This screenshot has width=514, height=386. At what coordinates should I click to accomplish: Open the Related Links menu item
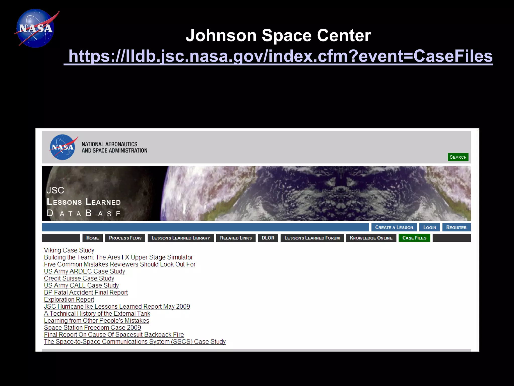236,238
